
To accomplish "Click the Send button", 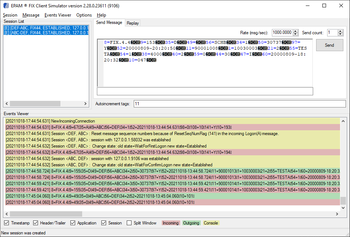I will pos(329,45).
